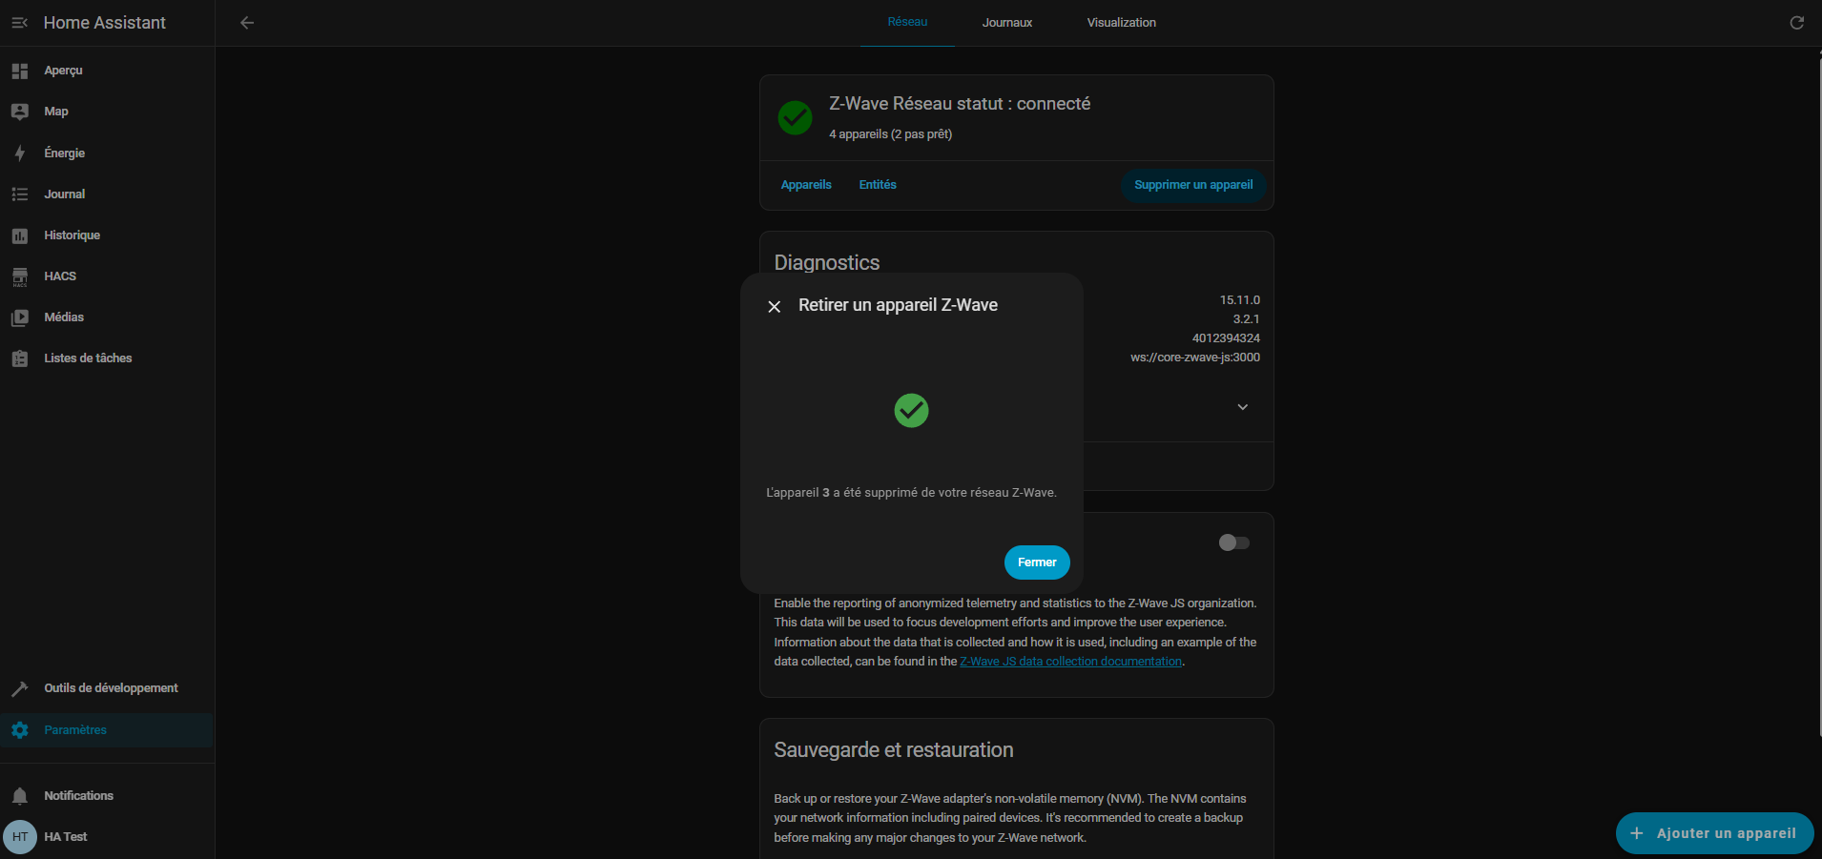Open the Médias play icon
This screenshot has width=1822, height=859.
[x=19, y=317]
